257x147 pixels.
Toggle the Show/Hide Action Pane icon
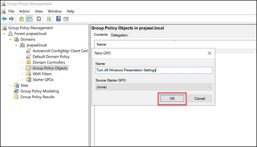pyautogui.click(x=66, y=19)
